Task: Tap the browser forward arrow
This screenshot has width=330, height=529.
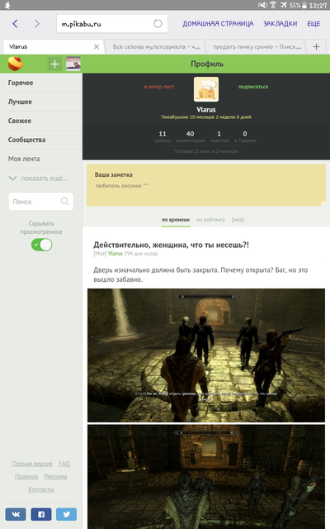Action: coord(36,24)
